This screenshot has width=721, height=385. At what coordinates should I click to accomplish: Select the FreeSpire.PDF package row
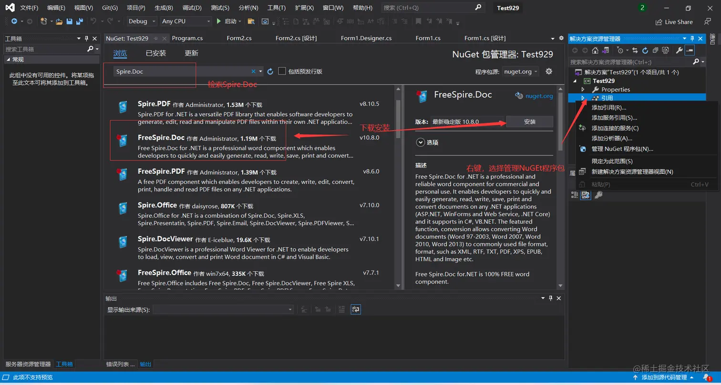250,180
